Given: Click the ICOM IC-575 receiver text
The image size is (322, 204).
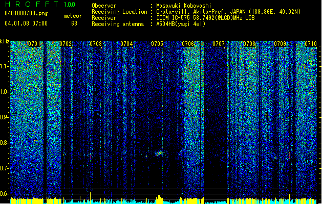Looking at the screenshot, I should 205,18.
